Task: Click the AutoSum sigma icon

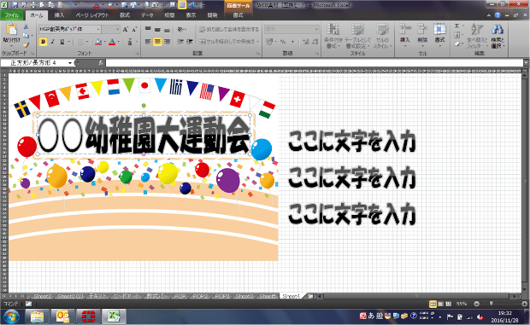Action: [457, 26]
